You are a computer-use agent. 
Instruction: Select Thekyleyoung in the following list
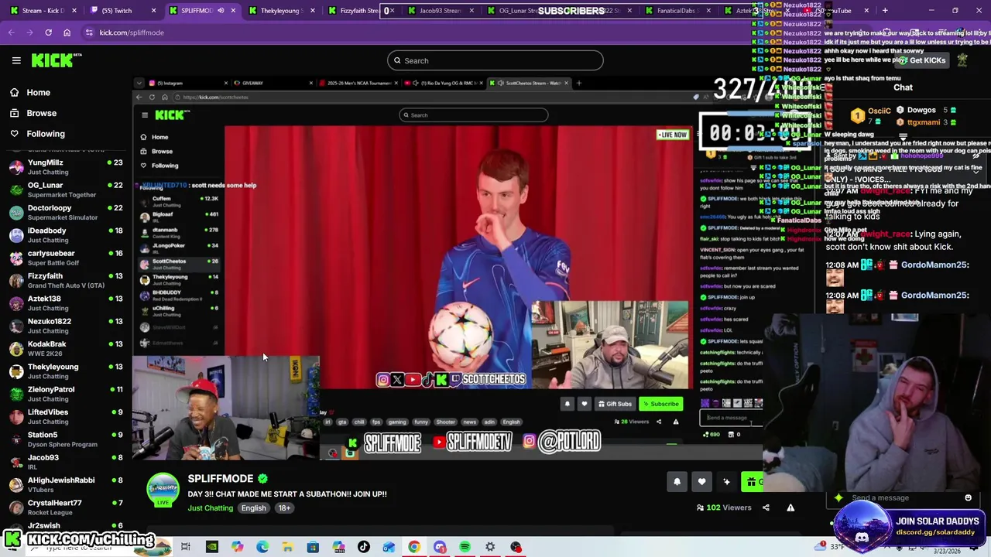coord(65,371)
